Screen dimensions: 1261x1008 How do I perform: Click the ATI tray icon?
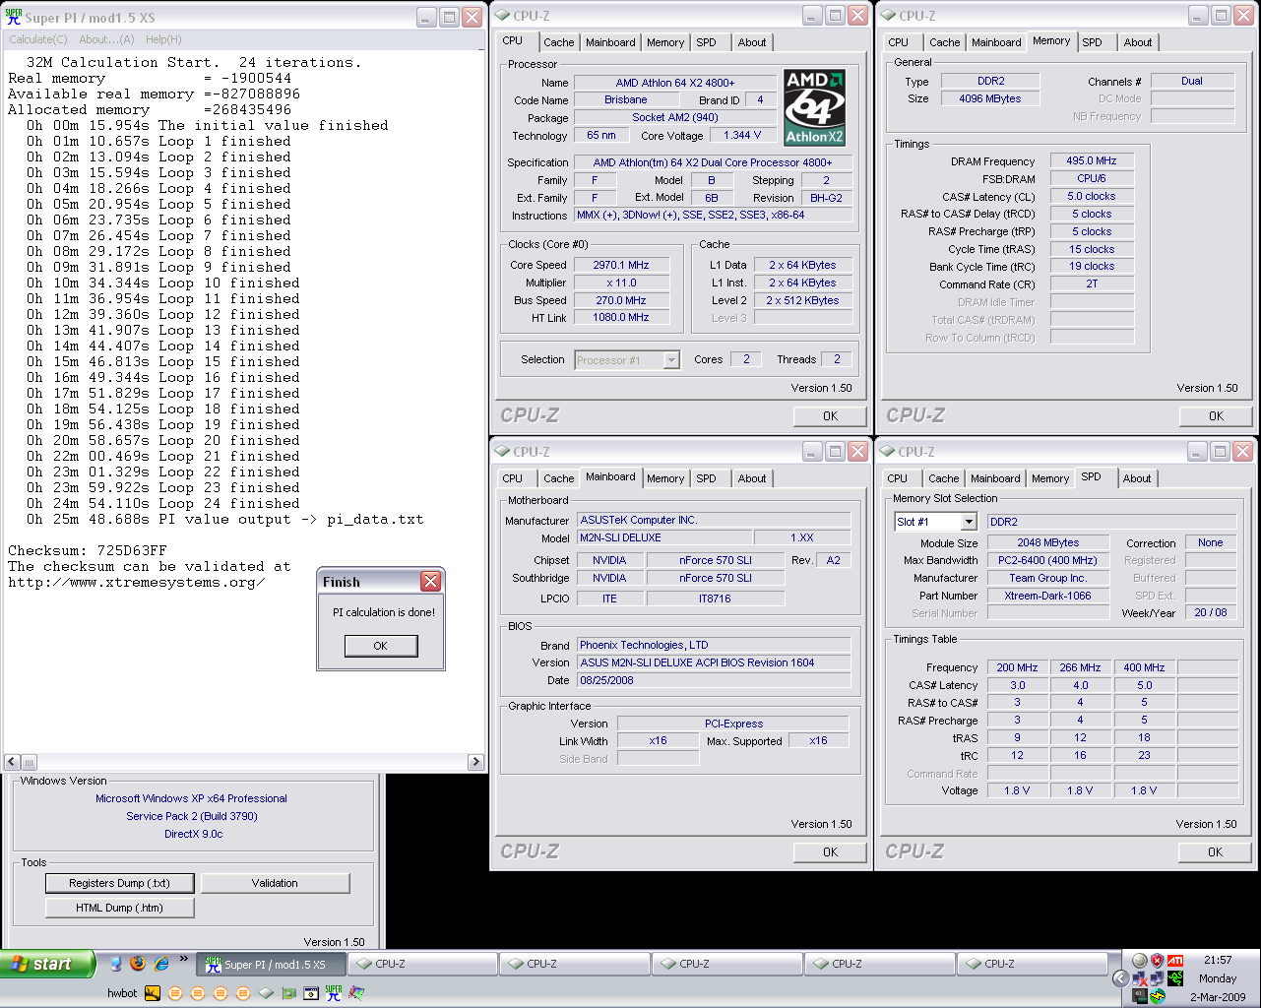(1175, 961)
